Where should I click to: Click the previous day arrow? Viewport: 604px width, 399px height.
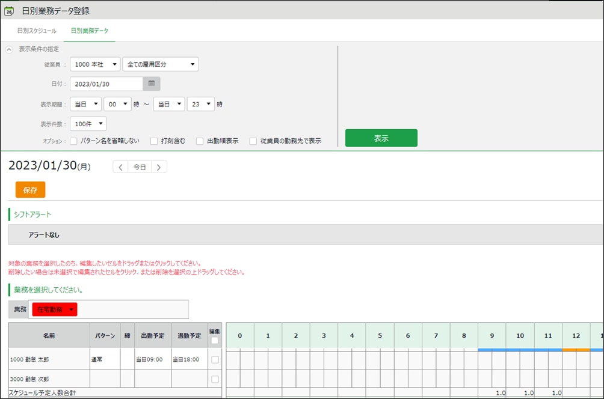point(120,167)
